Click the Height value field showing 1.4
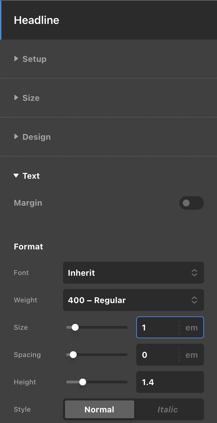The image size is (217, 423). click(x=170, y=382)
